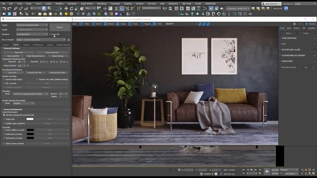The height and width of the screenshot is (178, 317).
Task: Open the Graph Editors menu
Action: pyautogui.click(x=87, y=3)
